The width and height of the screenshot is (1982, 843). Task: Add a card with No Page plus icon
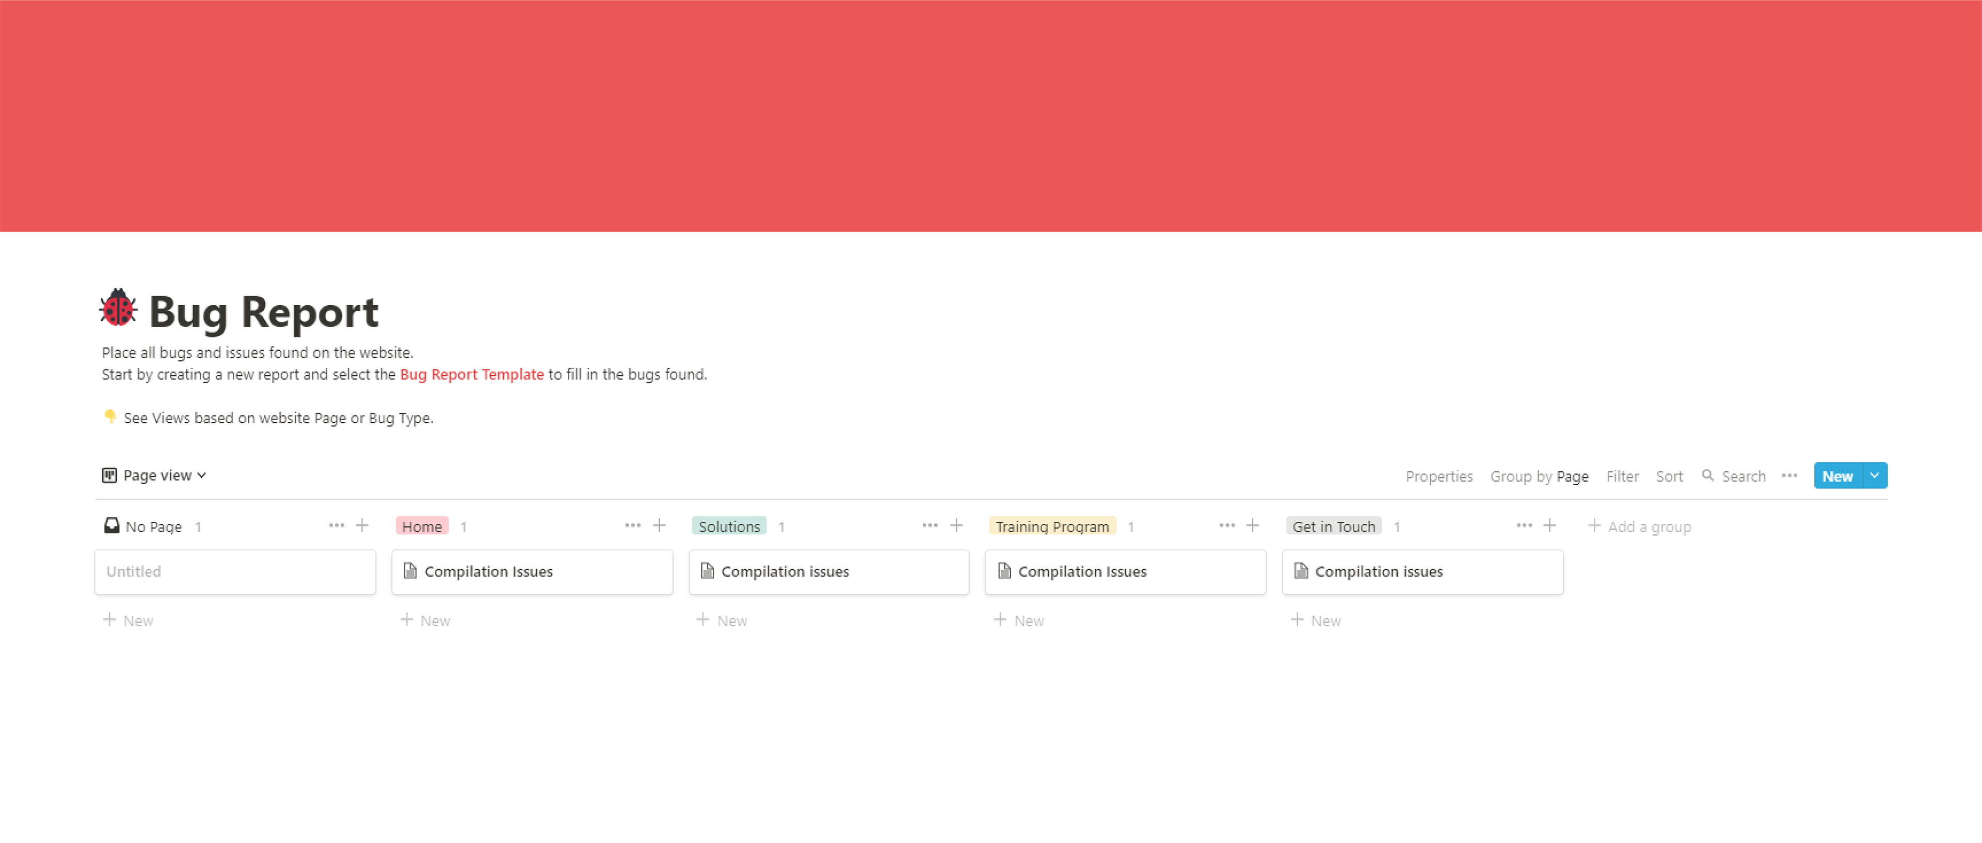362,525
